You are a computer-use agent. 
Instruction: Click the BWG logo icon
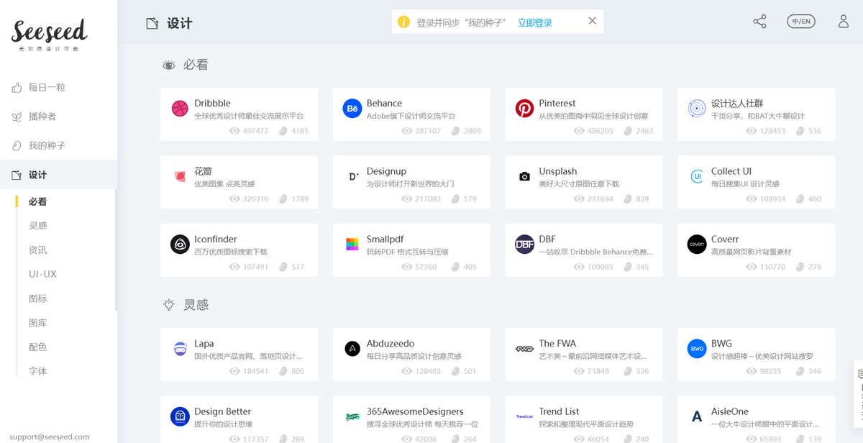coord(697,349)
